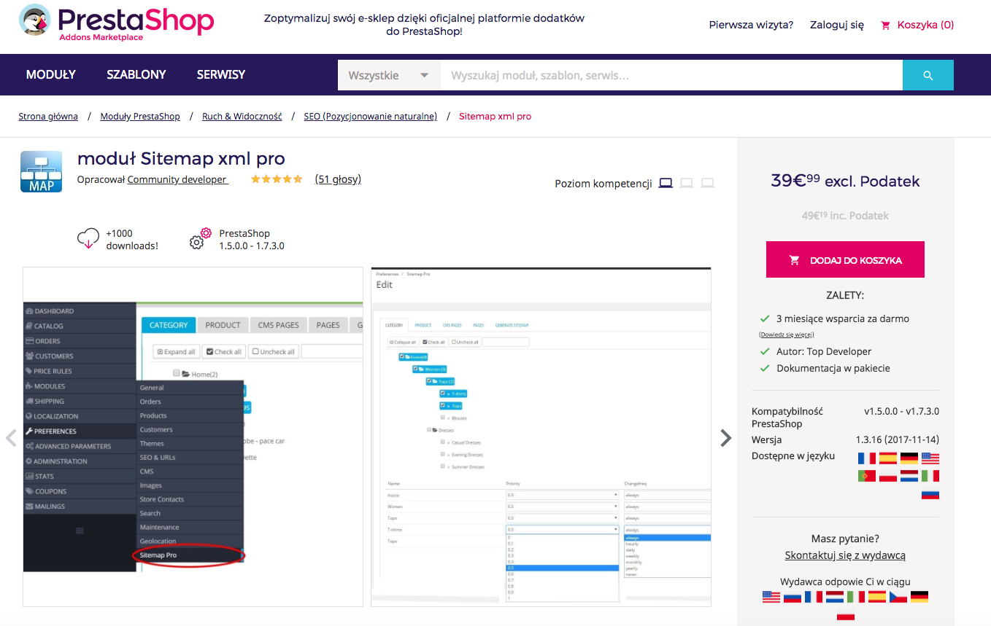Click the cloud download icon
Viewport: 991px width, 626px height.
pyautogui.click(x=88, y=239)
